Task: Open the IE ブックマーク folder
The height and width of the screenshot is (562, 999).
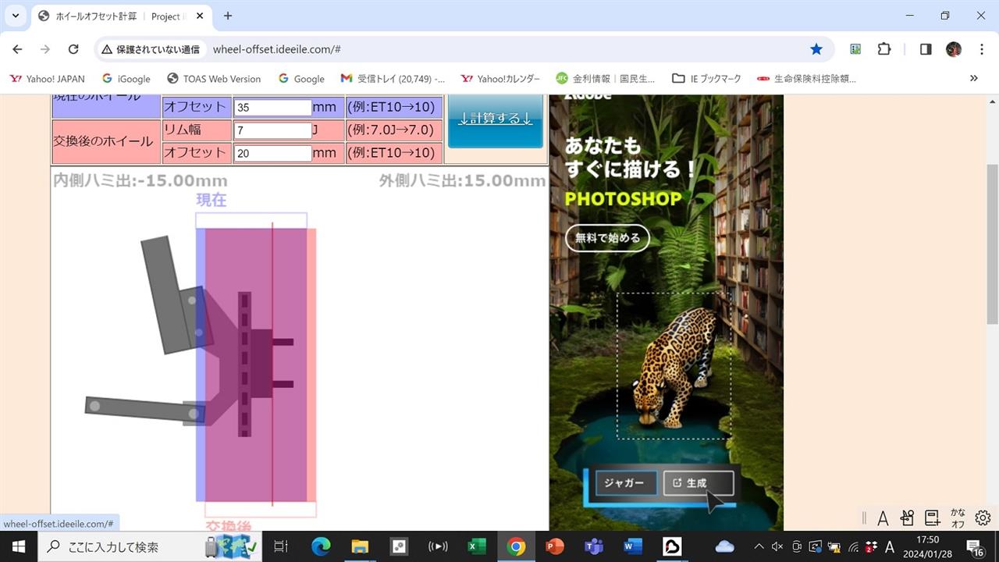Action: 706,78
